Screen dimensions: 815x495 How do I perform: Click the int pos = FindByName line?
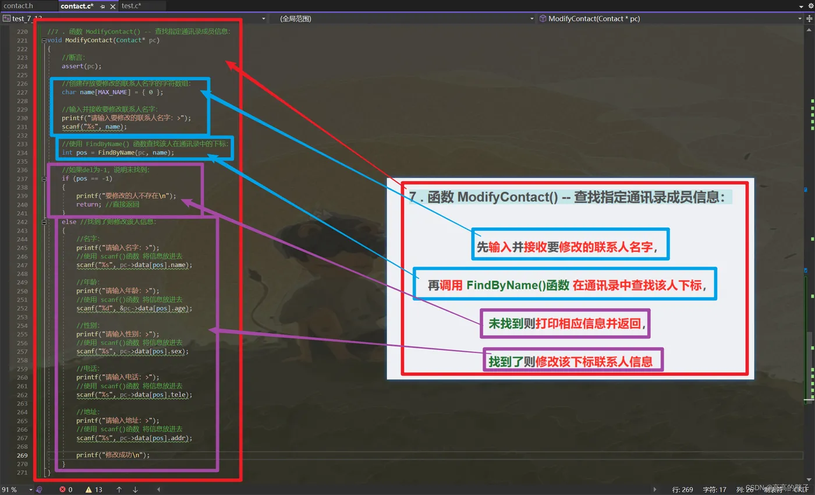coord(118,153)
